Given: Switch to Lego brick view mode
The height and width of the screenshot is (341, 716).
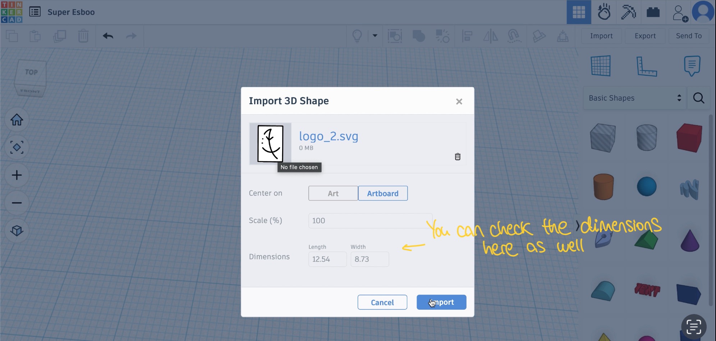Looking at the screenshot, I should (653, 12).
